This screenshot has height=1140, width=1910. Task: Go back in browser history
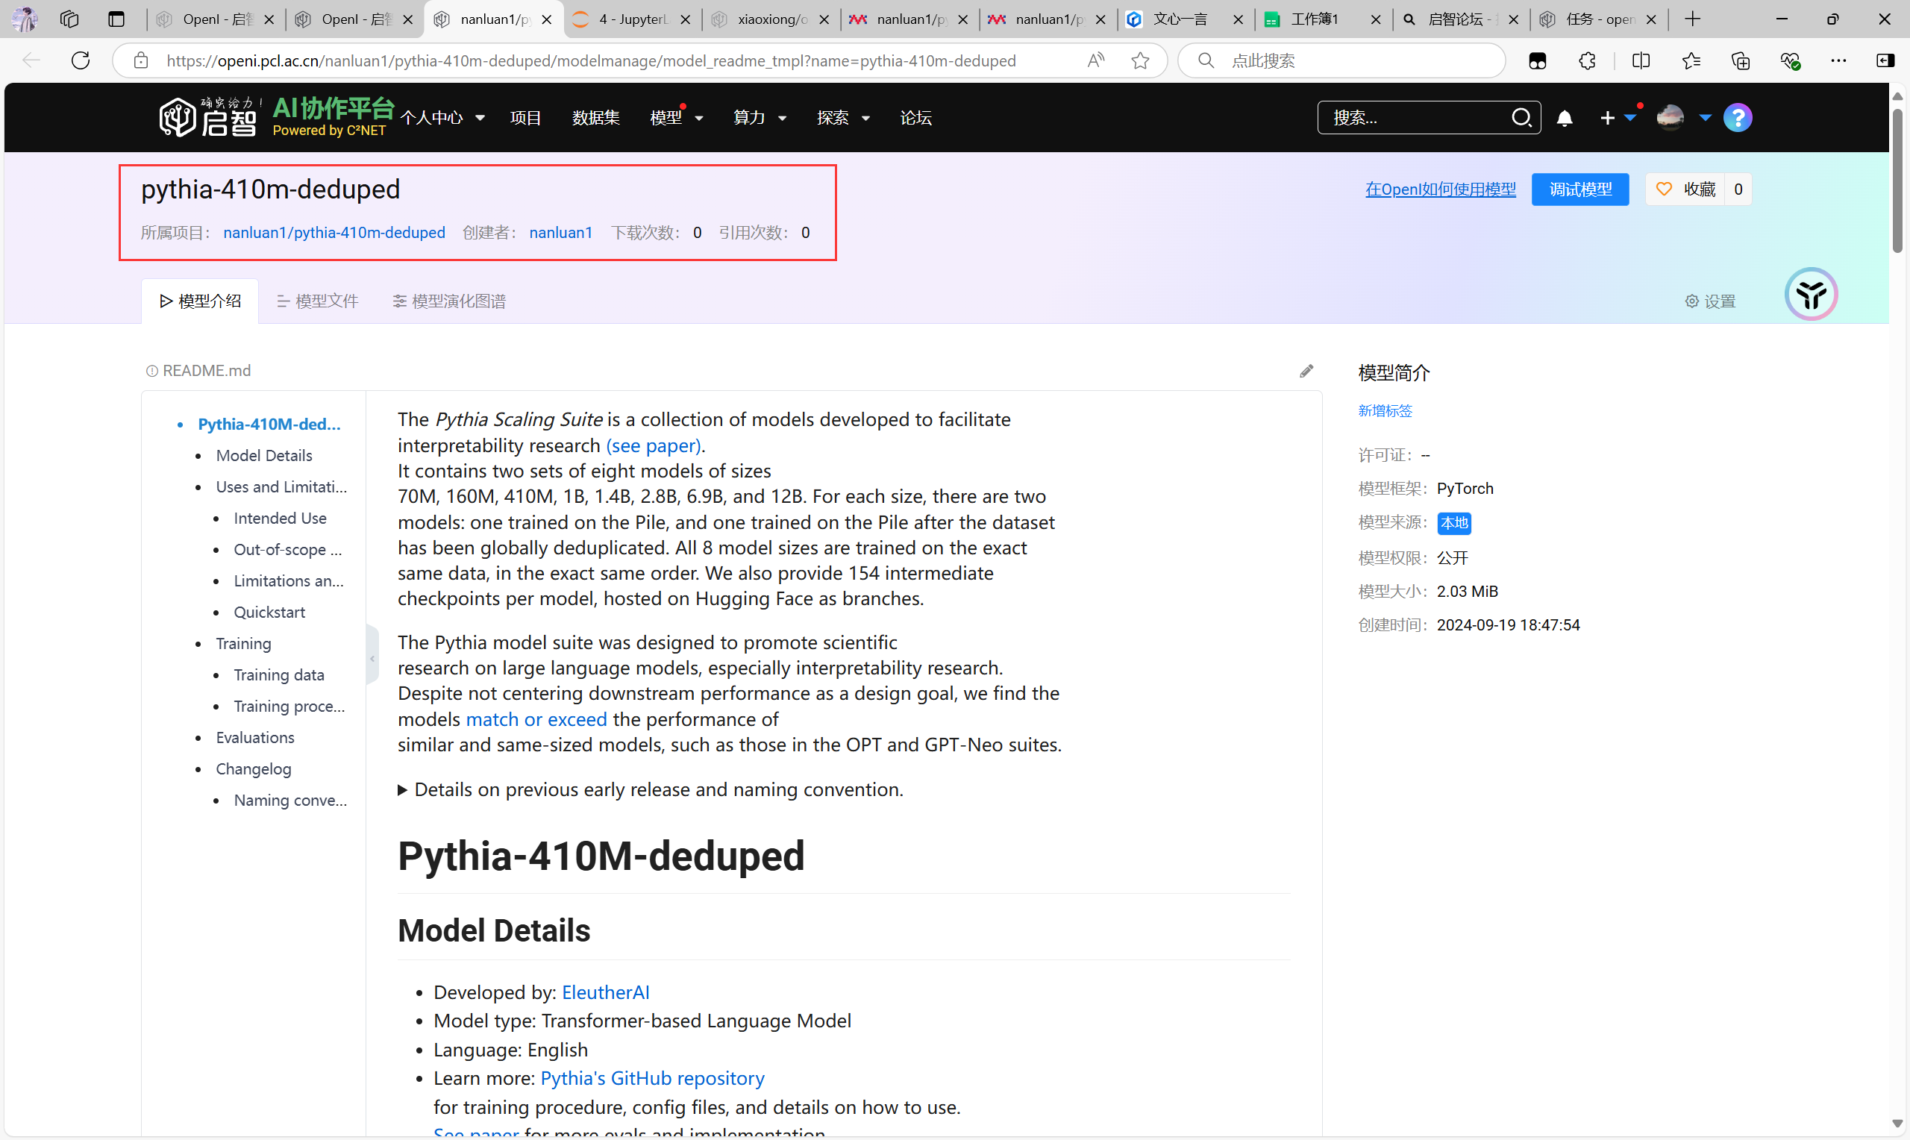pos(31,60)
